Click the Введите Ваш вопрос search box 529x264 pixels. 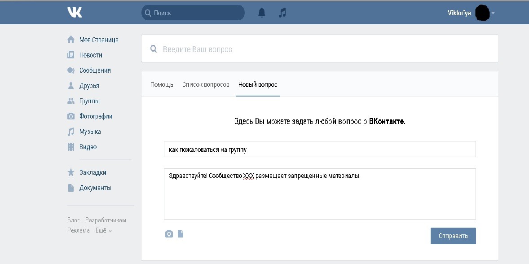point(319,49)
